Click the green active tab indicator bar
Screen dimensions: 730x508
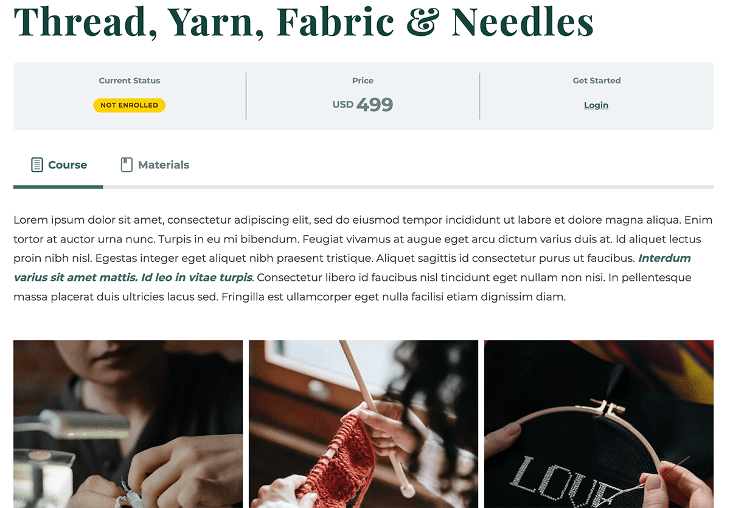58,187
